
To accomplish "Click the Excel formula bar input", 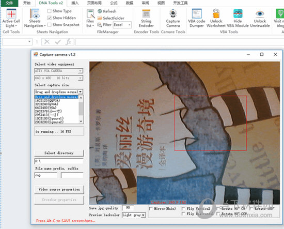I will [180, 42].
